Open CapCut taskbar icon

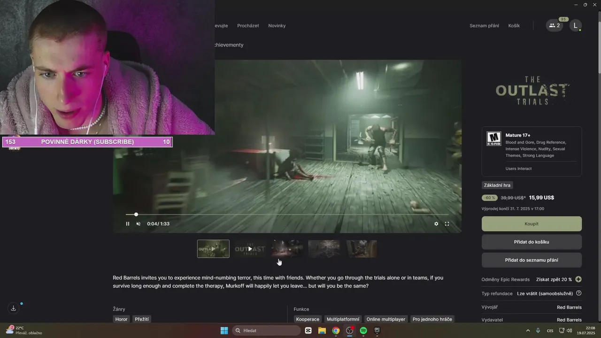pos(308,330)
